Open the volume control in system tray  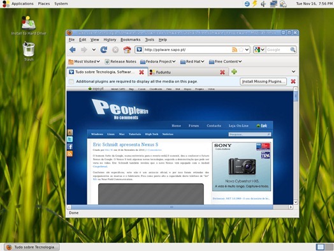(x=263, y=4)
